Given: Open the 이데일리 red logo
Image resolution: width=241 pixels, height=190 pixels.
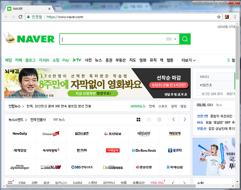Looking at the screenshot, I should click(x=113, y=151).
